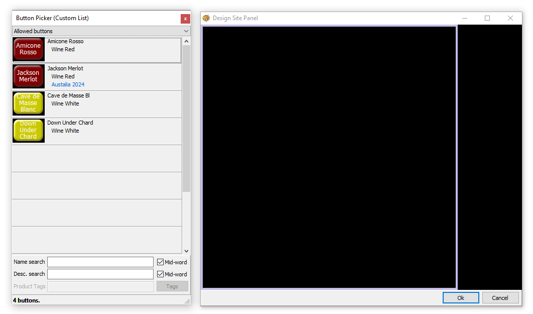Click the Austalia 2024 blue tag text
The height and width of the screenshot is (314, 533).
pos(68,84)
